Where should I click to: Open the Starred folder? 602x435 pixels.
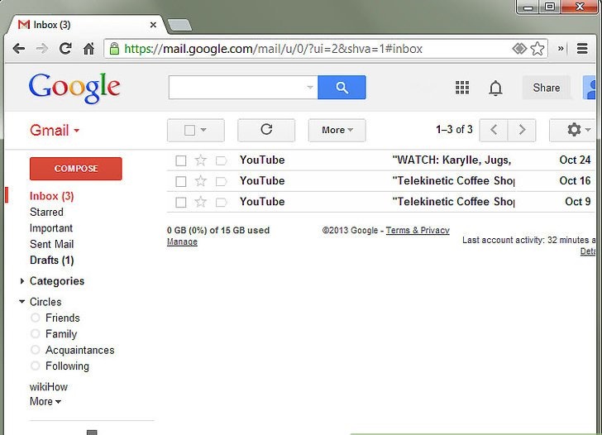[x=46, y=213]
